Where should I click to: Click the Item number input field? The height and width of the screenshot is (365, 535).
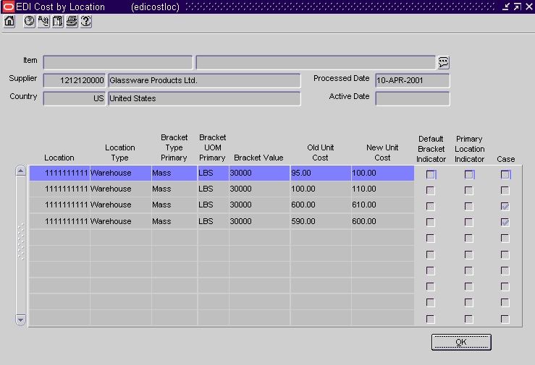(x=118, y=63)
